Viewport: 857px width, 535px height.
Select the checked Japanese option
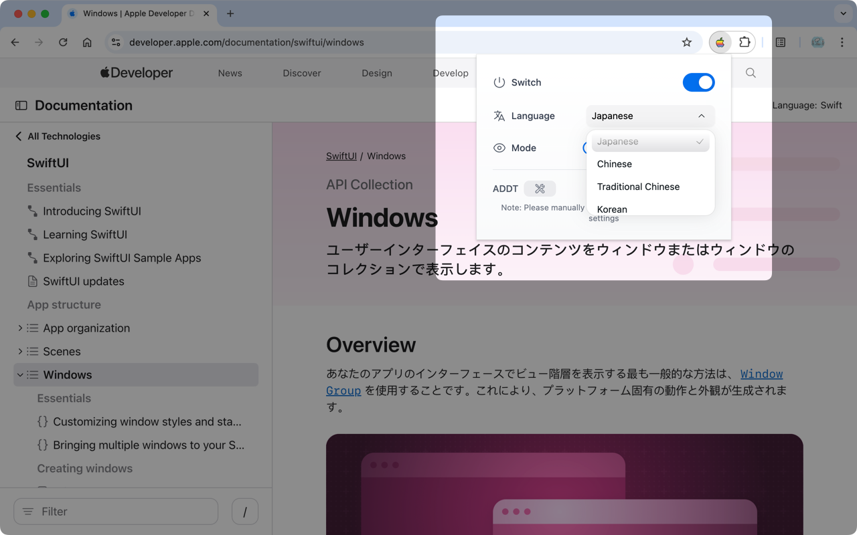click(650, 142)
